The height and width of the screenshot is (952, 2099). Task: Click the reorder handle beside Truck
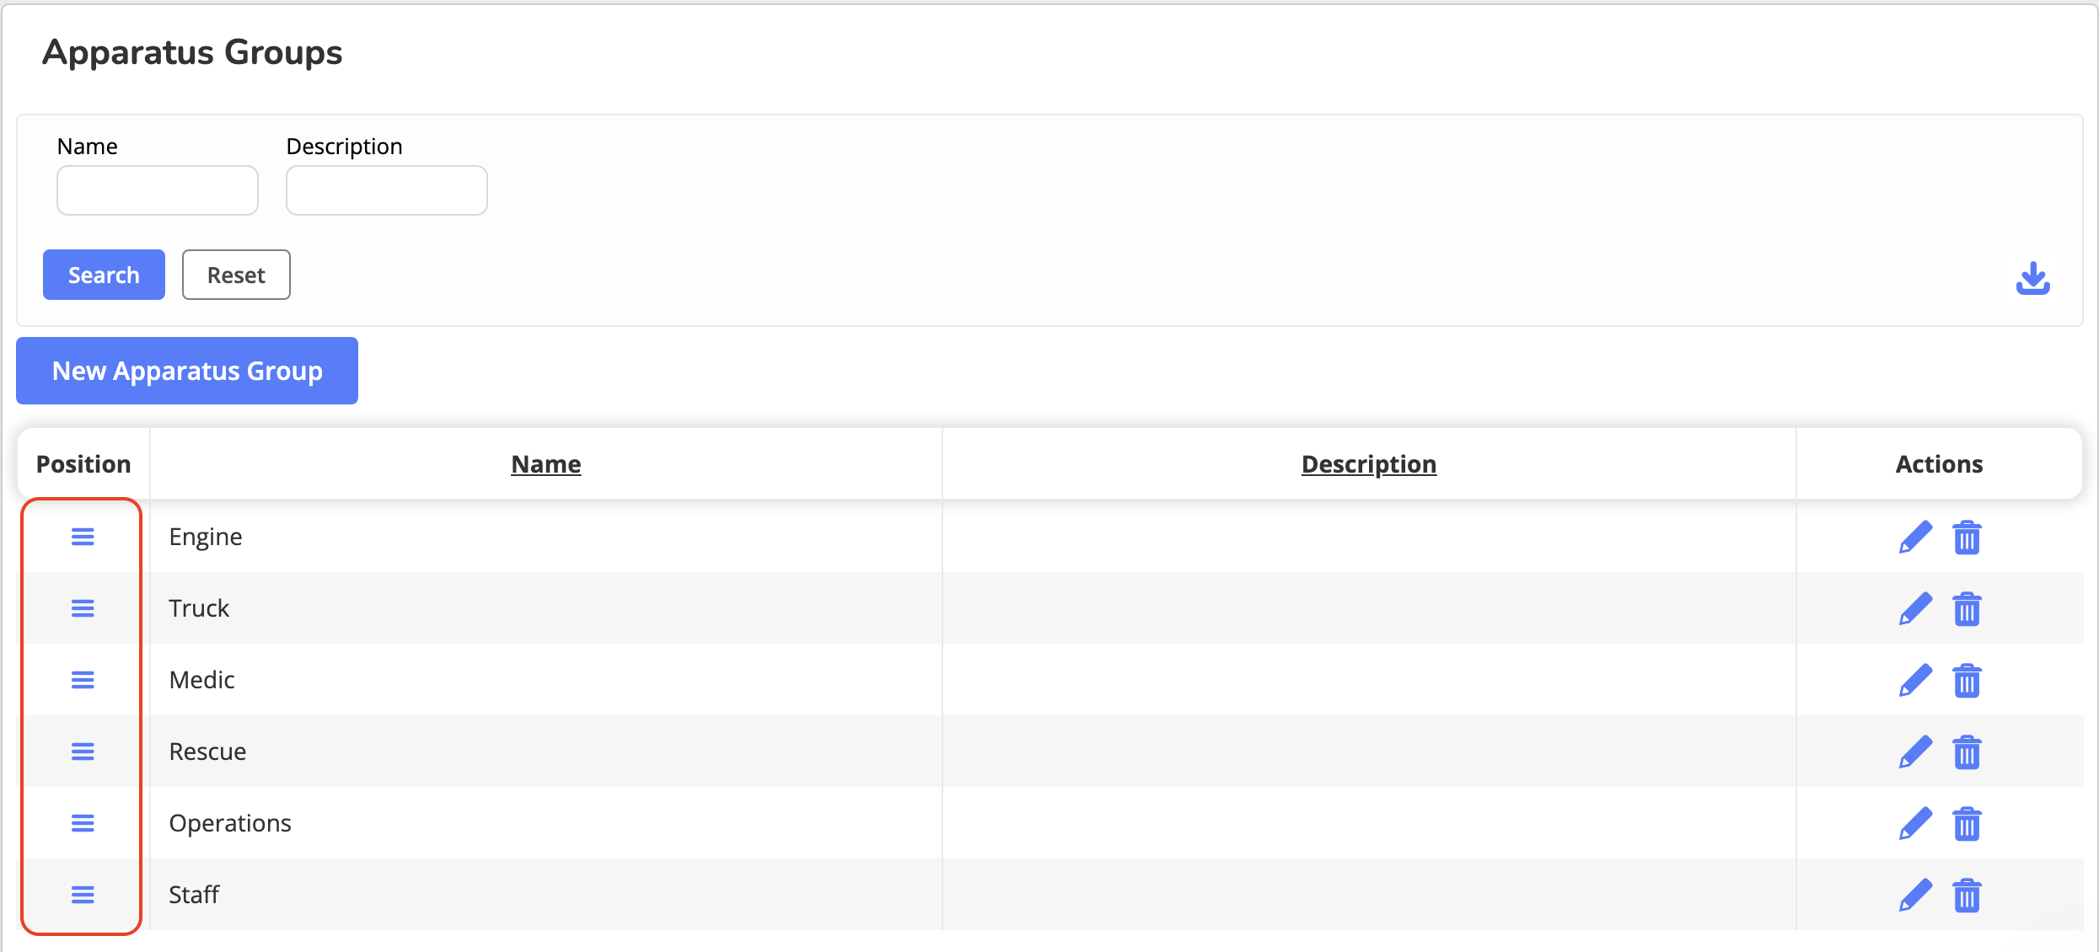click(83, 608)
